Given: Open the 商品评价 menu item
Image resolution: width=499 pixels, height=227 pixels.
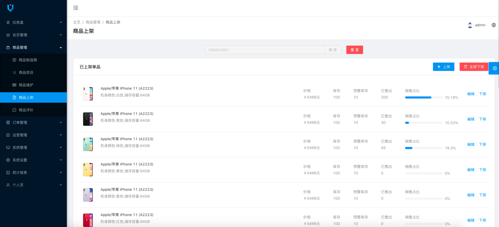Looking at the screenshot, I should pyautogui.click(x=33, y=110).
